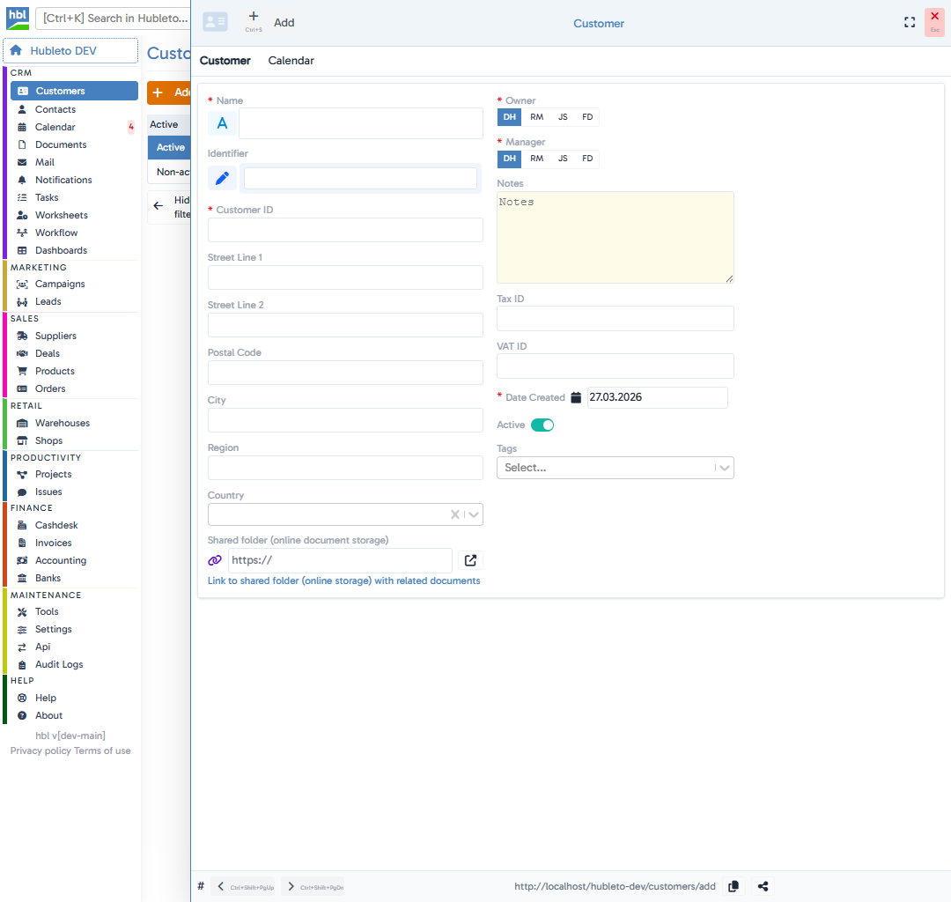951x902 pixels.
Task: Select RM as Owner
Action: point(536,117)
